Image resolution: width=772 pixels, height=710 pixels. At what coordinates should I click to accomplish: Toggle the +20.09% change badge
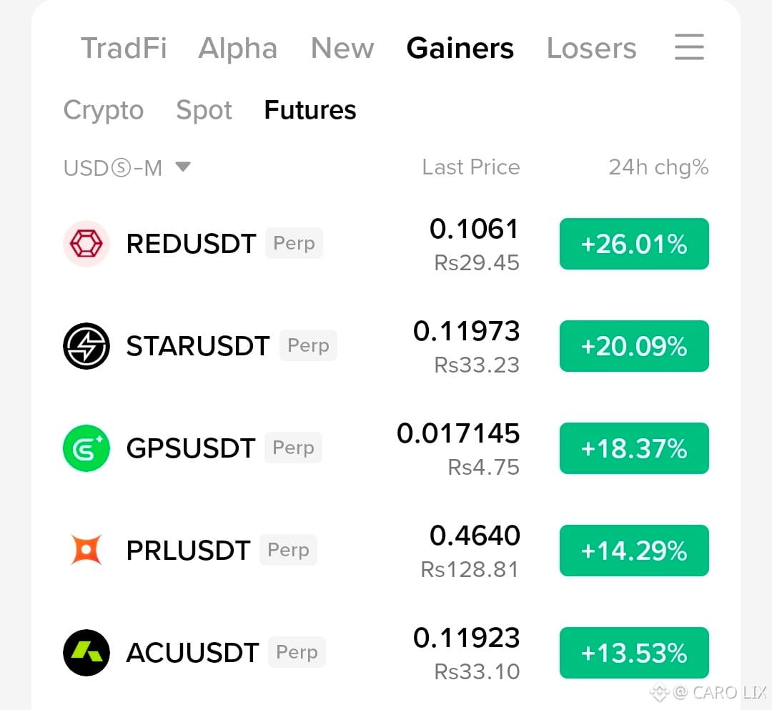coord(634,345)
